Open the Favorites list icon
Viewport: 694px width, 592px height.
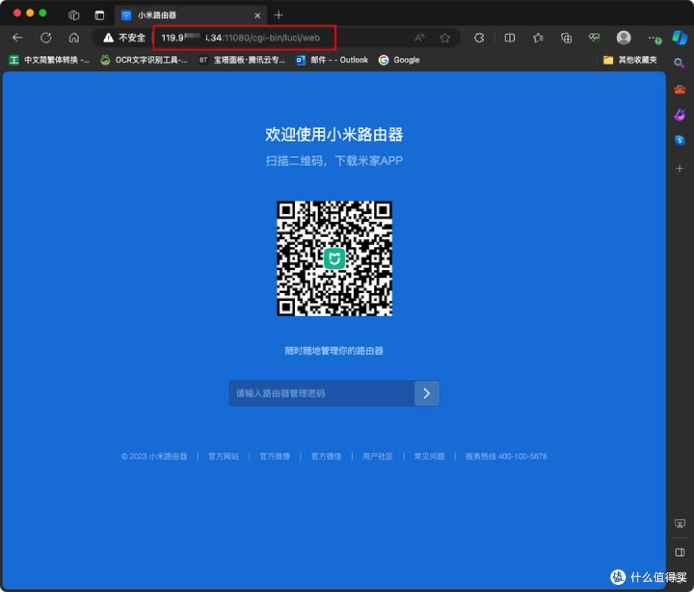(x=538, y=37)
